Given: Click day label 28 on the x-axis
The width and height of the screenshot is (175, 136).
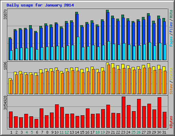Looking at the screenshot, I should pyautogui.click(x=149, y=132).
